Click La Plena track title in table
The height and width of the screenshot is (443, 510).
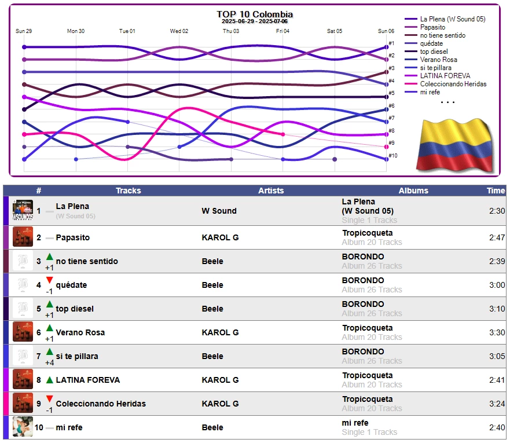72,206
